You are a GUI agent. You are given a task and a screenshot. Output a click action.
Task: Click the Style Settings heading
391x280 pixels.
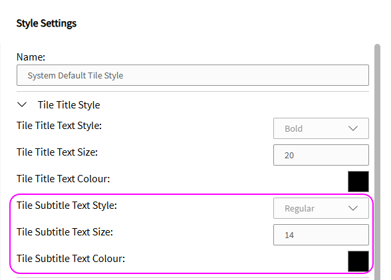tap(47, 23)
